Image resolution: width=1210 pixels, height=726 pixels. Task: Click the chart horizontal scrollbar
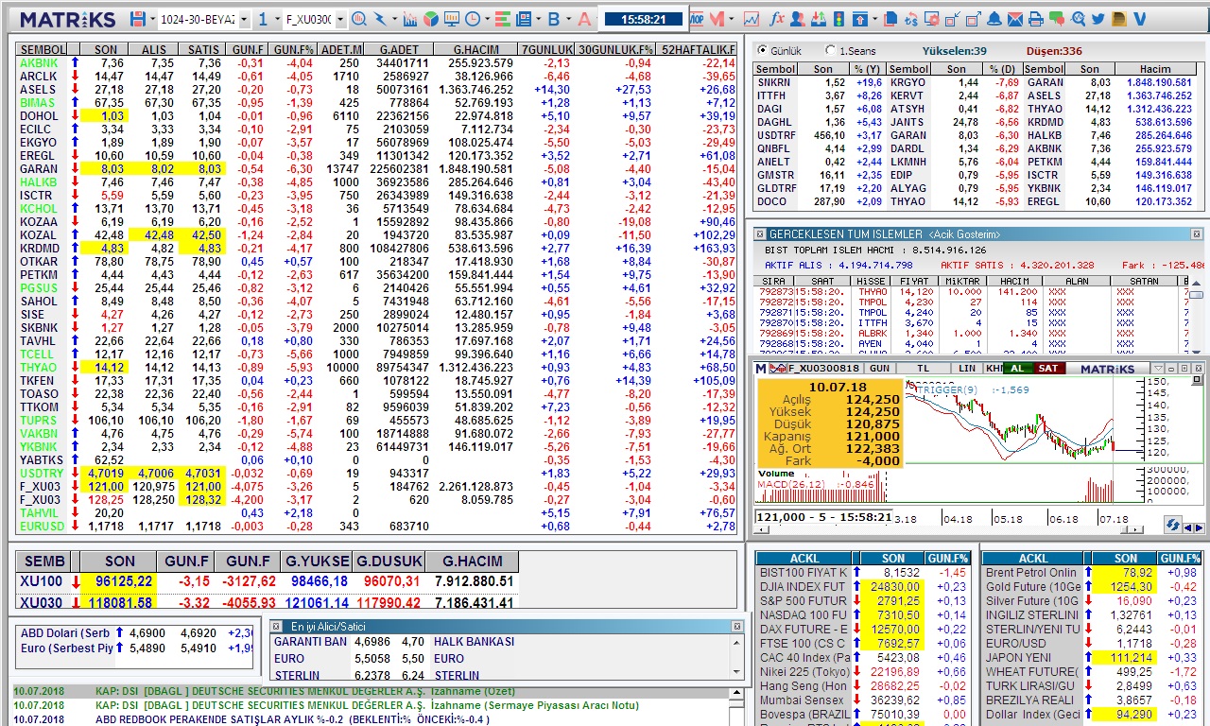coord(948,529)
